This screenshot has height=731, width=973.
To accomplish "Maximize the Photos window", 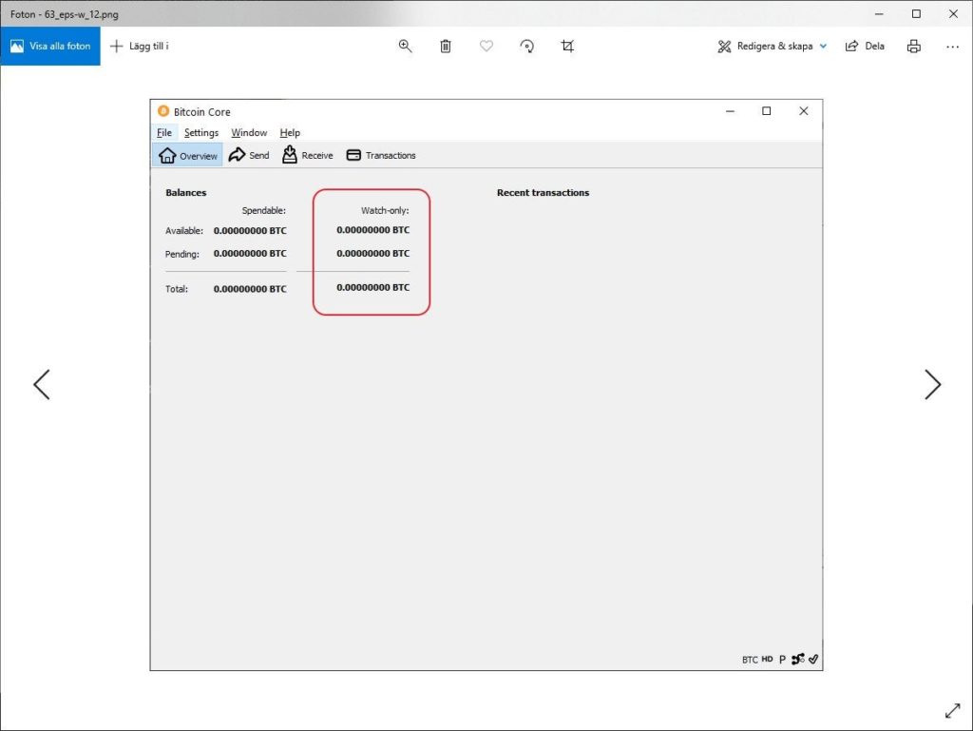I will (x=916, y=13).
